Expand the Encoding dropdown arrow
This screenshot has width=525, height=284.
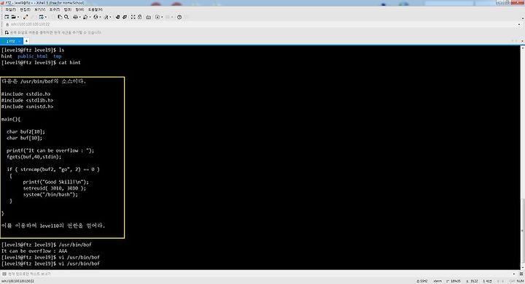[x=101, y=17]
